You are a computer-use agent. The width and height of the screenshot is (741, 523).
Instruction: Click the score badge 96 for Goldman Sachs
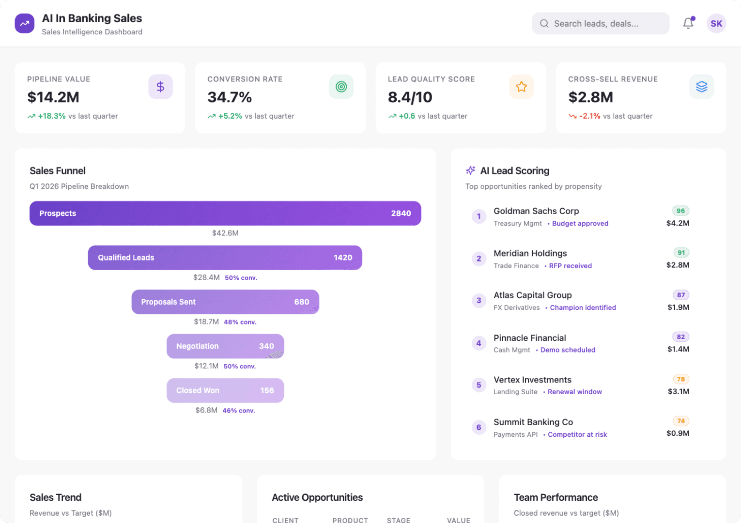(680, 211)
